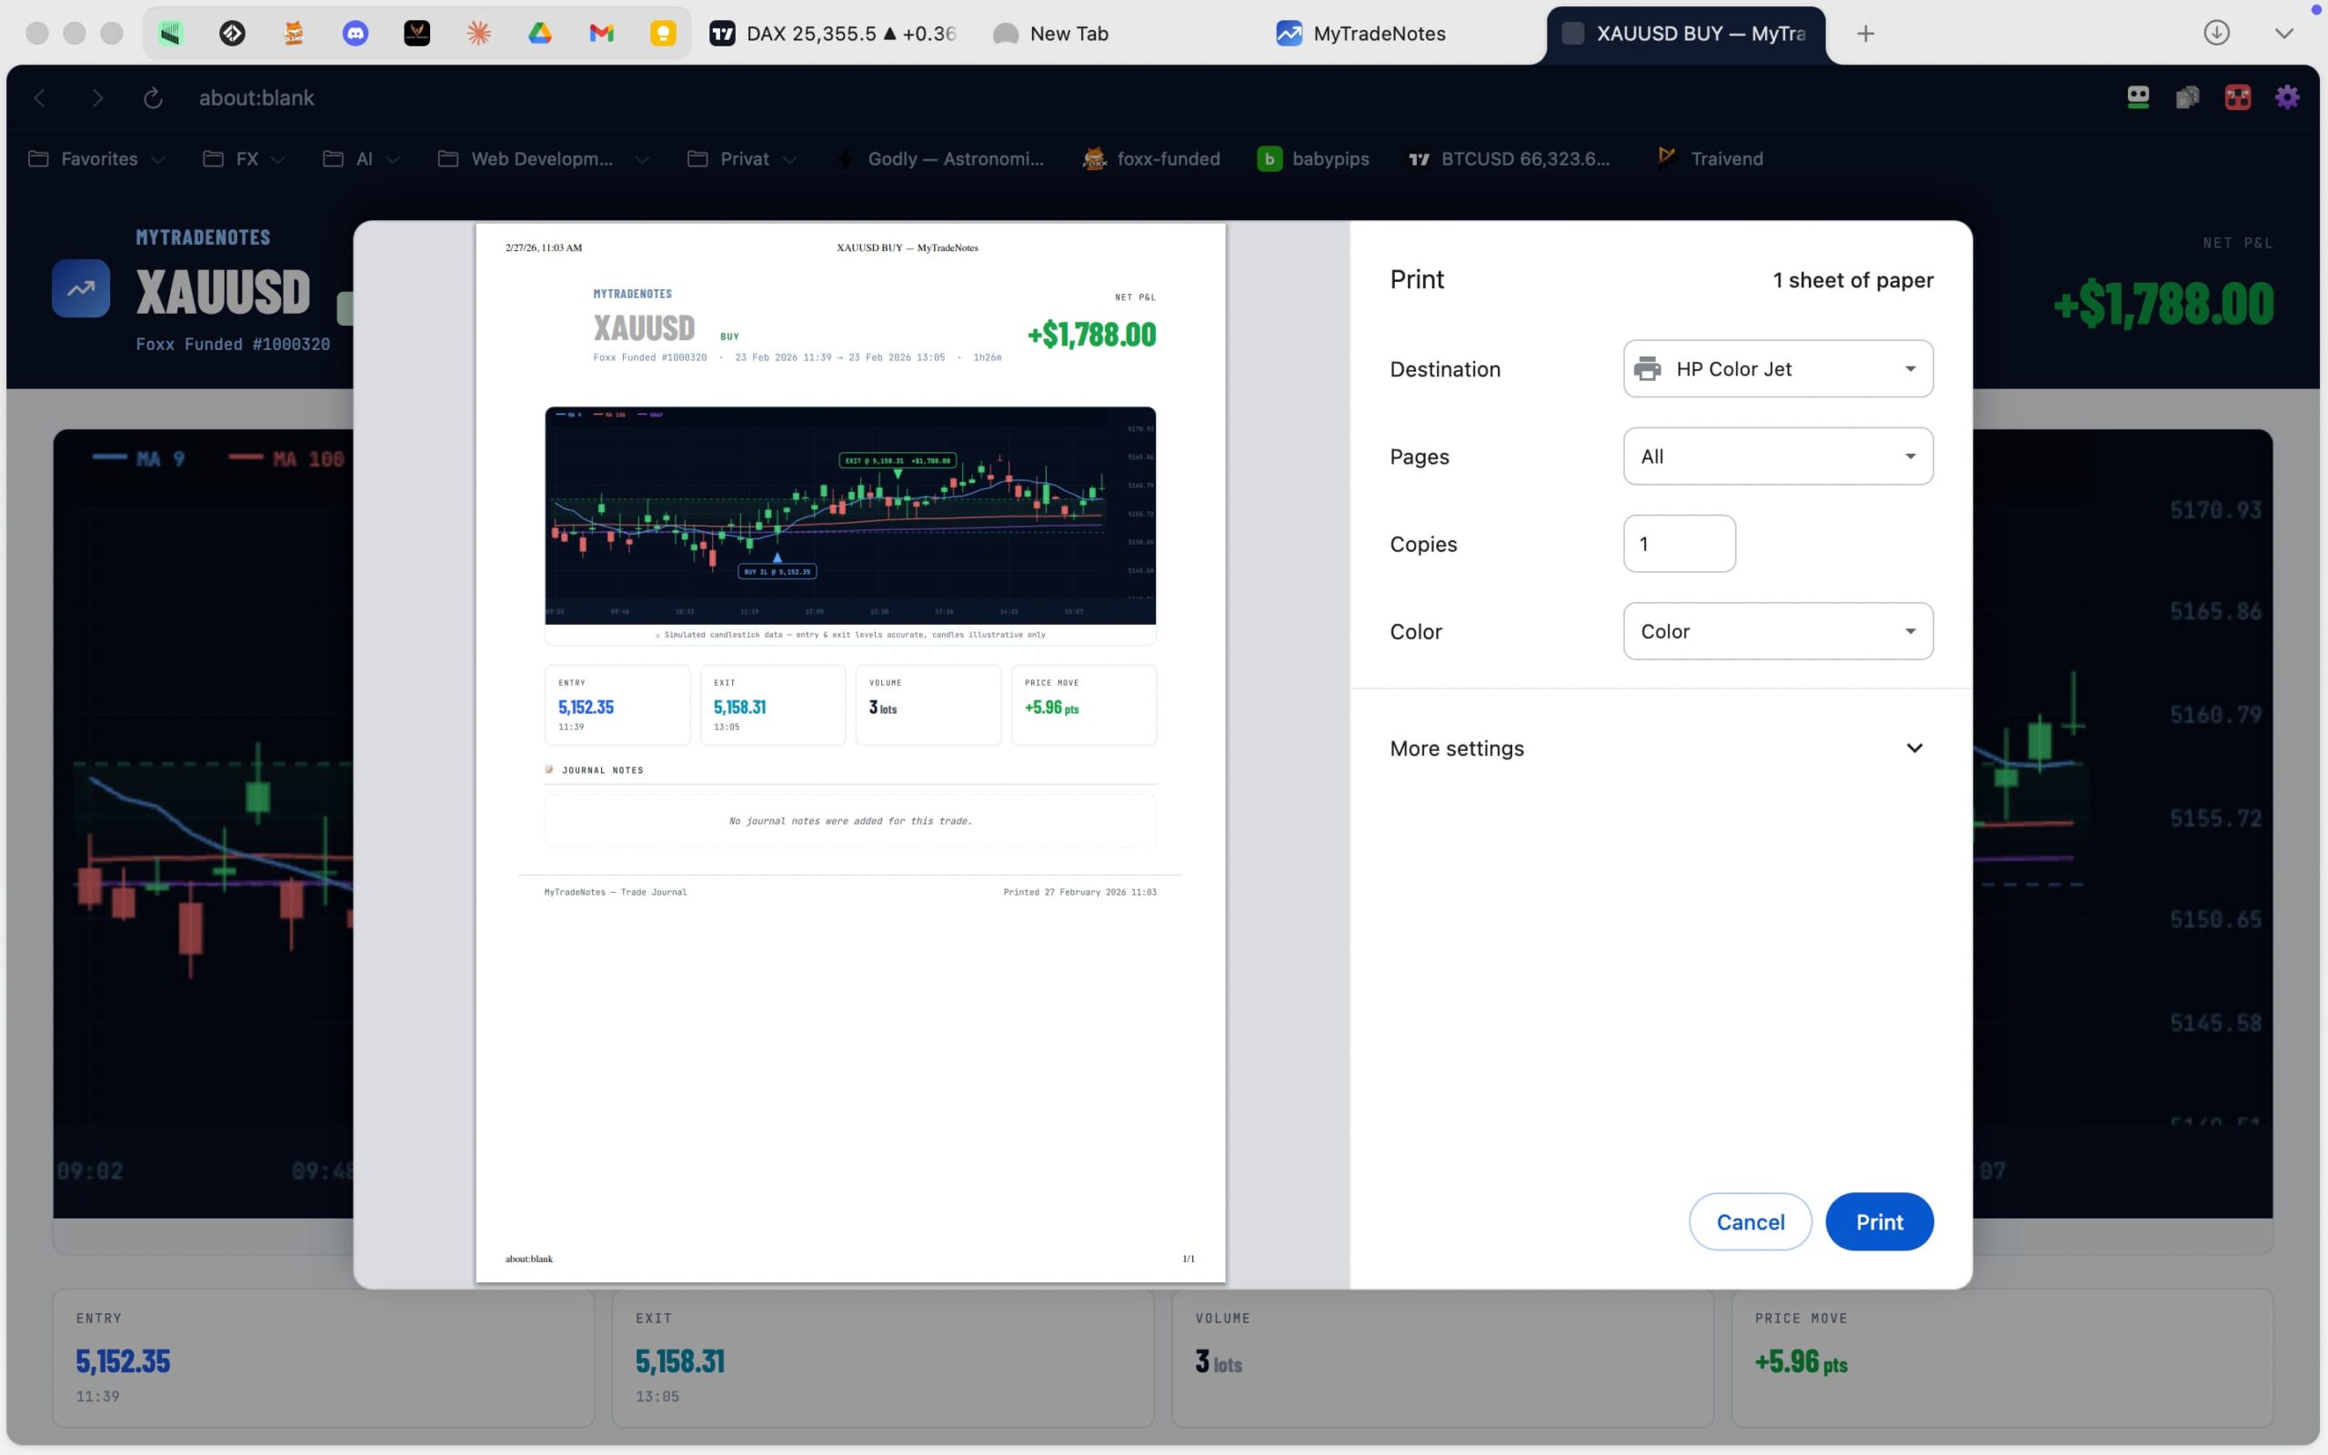2328x1455 pixels.
Task: Click the browser reload icon
Action: point(153,98)
